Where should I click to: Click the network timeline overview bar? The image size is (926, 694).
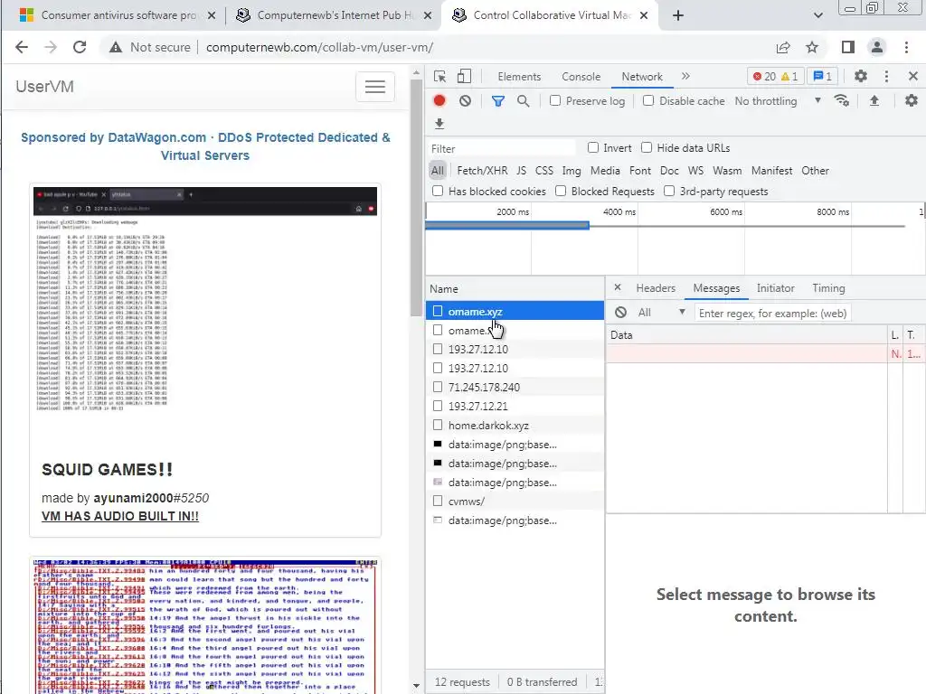[x=506, y=225]
